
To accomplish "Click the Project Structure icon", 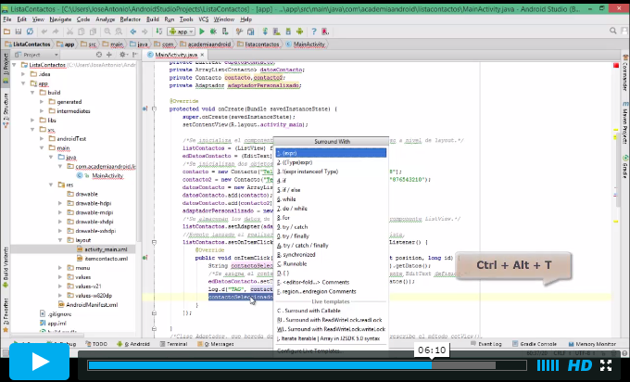I will [251, 32].
